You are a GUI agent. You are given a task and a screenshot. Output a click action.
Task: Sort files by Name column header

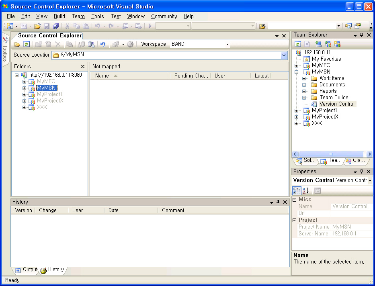point(130,76)
